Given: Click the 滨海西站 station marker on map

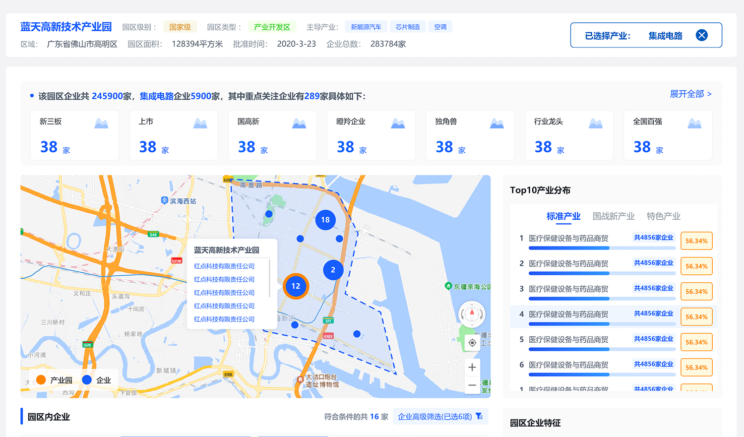Looking at the screenshot, I should (165, 200).
